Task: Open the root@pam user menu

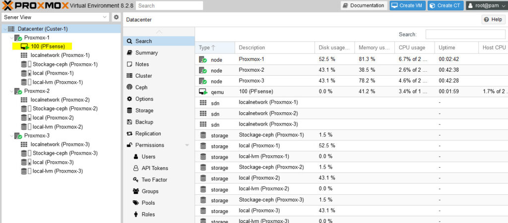Action: coord(487,5)
